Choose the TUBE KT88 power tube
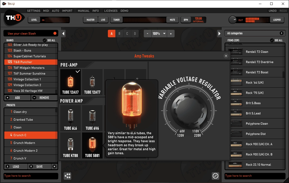 click(x=70, y=145)
